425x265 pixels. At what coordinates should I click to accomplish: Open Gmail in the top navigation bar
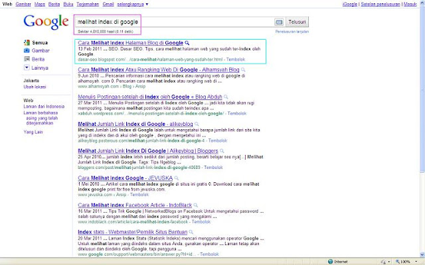coord(108,5)
